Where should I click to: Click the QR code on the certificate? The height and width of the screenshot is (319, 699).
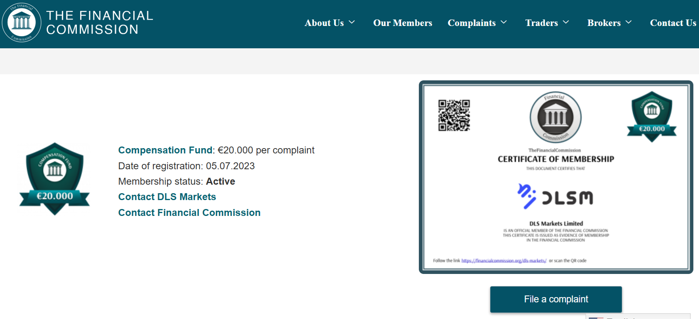tap(454, 115)
